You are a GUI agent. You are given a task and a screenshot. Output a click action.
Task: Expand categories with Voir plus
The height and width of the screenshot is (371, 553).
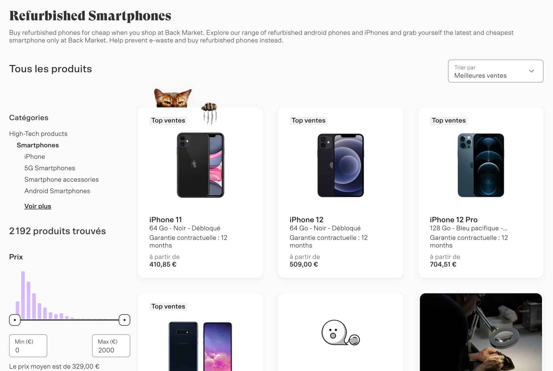point(38,206)
